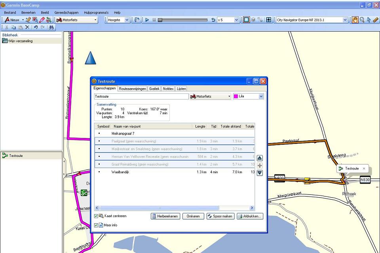Click the playback progress slider handle
The height and width of the screenshot is (253, 380).
click(160, 20)
